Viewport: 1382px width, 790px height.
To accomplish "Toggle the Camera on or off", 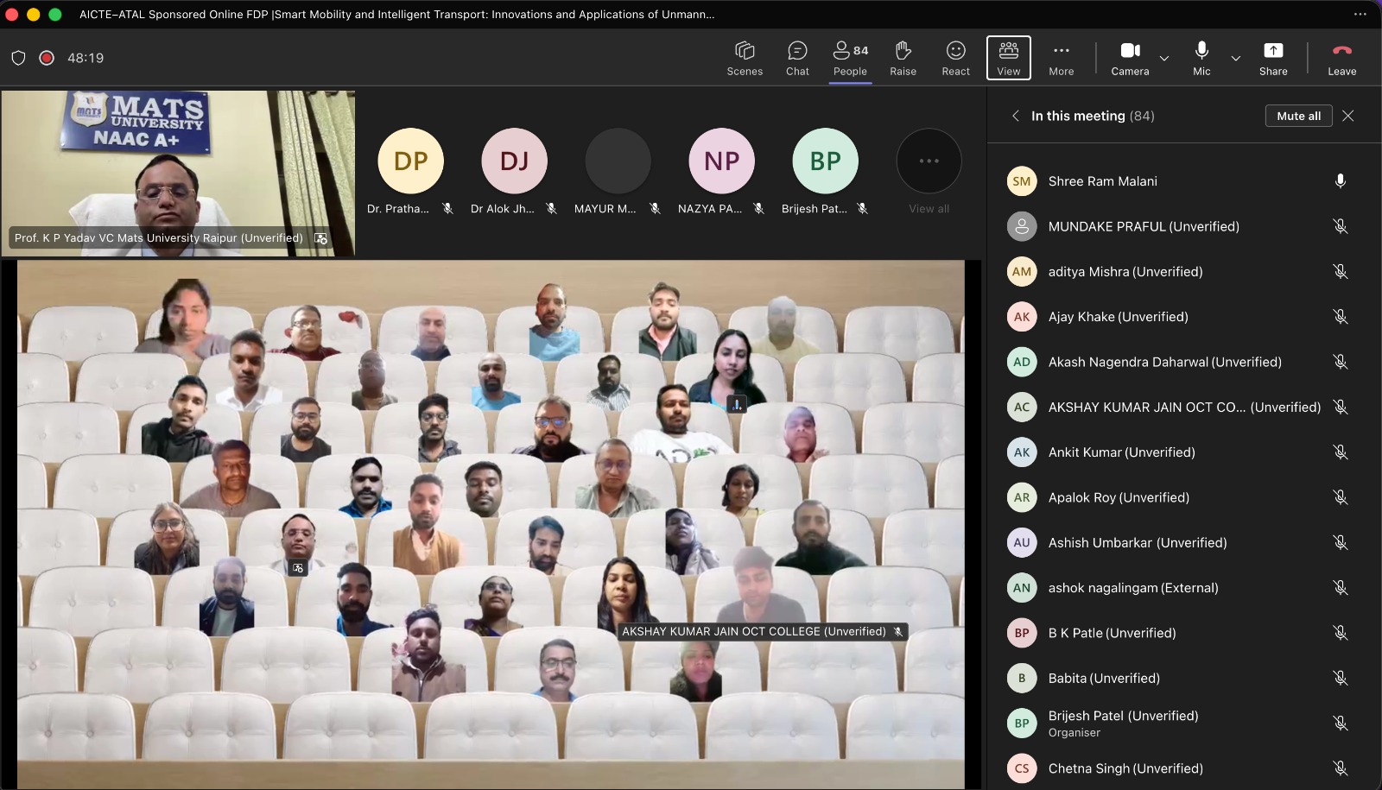I will [1130, 58].
